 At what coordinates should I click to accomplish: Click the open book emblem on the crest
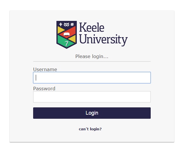(67, 35)
